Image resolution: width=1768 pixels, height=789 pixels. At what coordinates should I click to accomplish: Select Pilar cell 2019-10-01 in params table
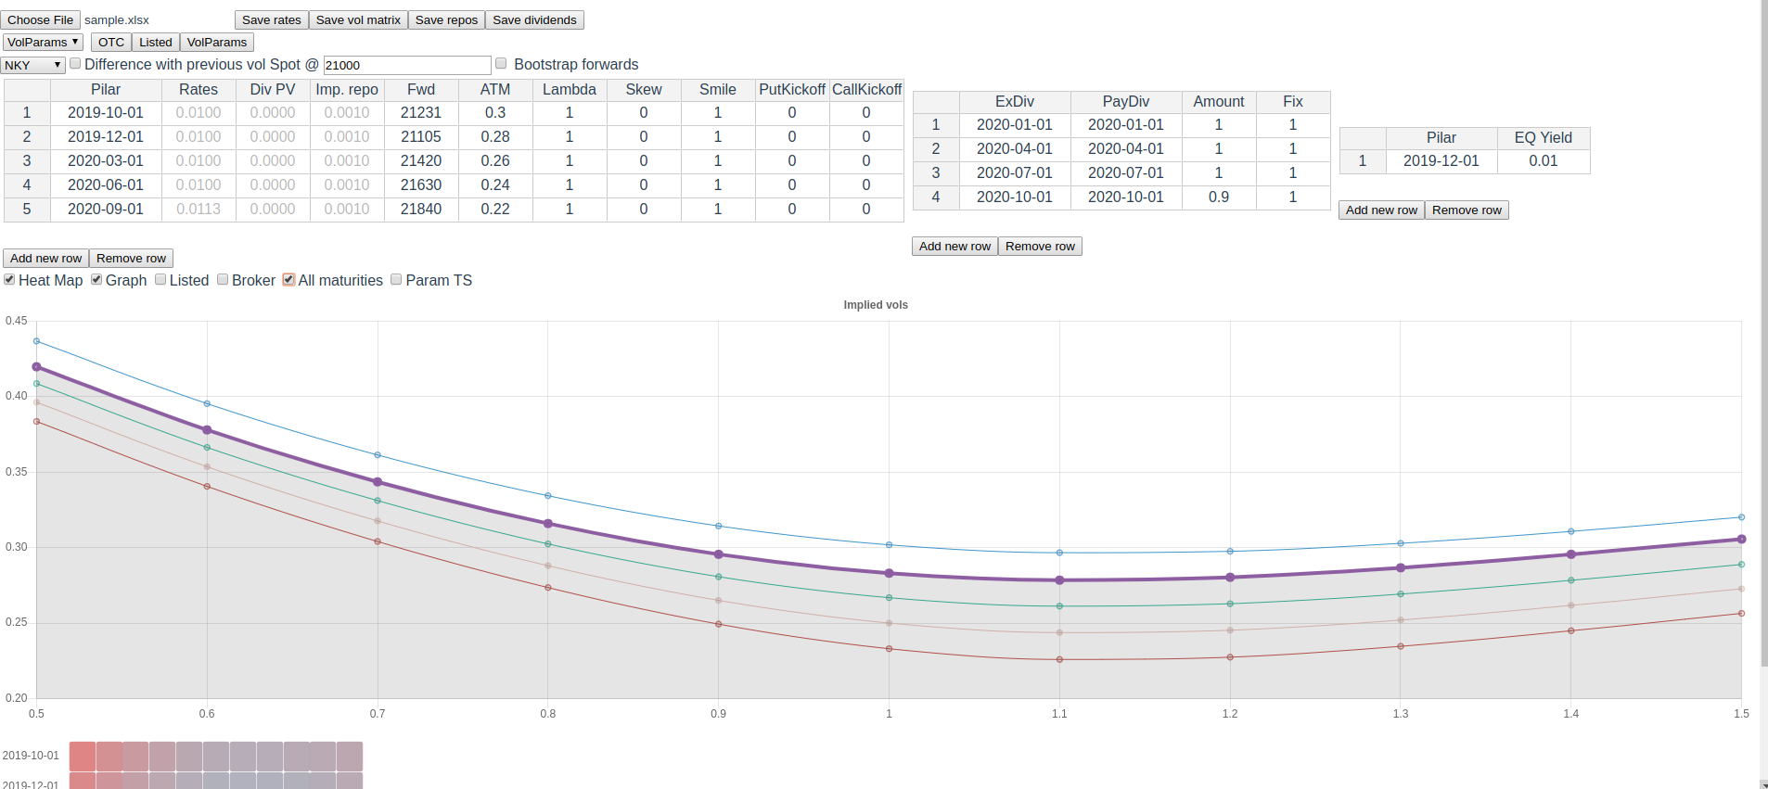pyautogui.click(x=106, y=113)
